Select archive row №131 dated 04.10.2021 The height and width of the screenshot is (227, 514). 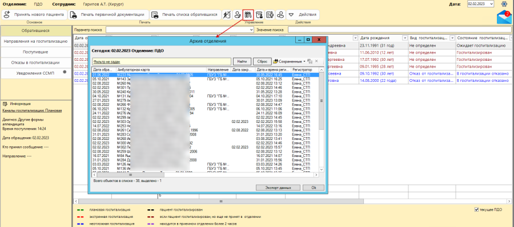pos(205,96)
